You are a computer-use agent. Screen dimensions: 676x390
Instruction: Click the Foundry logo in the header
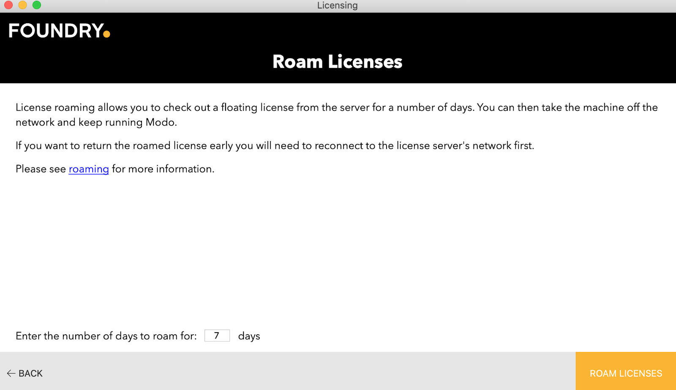tap(59, 31)
